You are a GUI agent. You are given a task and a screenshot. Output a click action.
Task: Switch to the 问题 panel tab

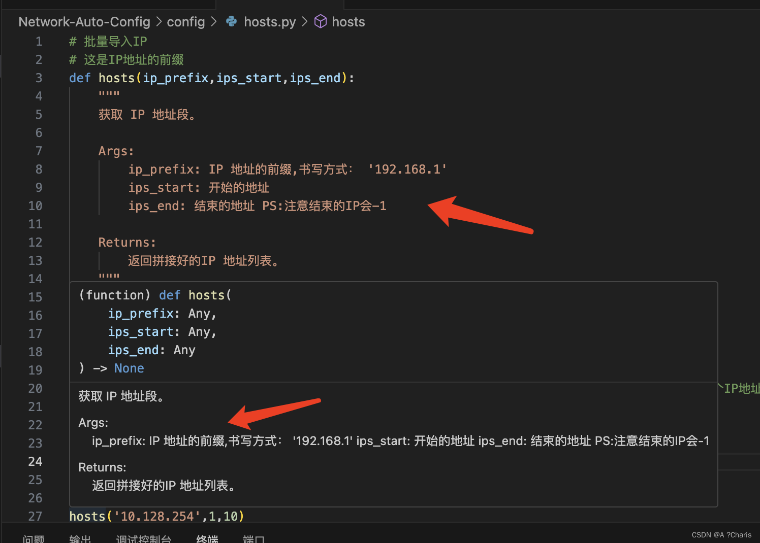34,538
